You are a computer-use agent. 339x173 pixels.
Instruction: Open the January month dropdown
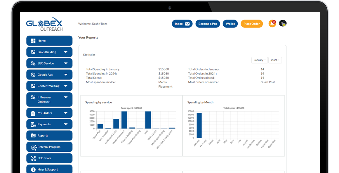(x=260, y=60)
